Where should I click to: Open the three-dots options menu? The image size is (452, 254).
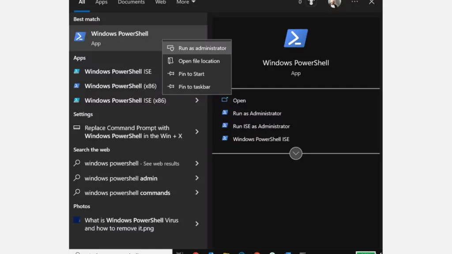pyautogui.click(x=354, y=2)
